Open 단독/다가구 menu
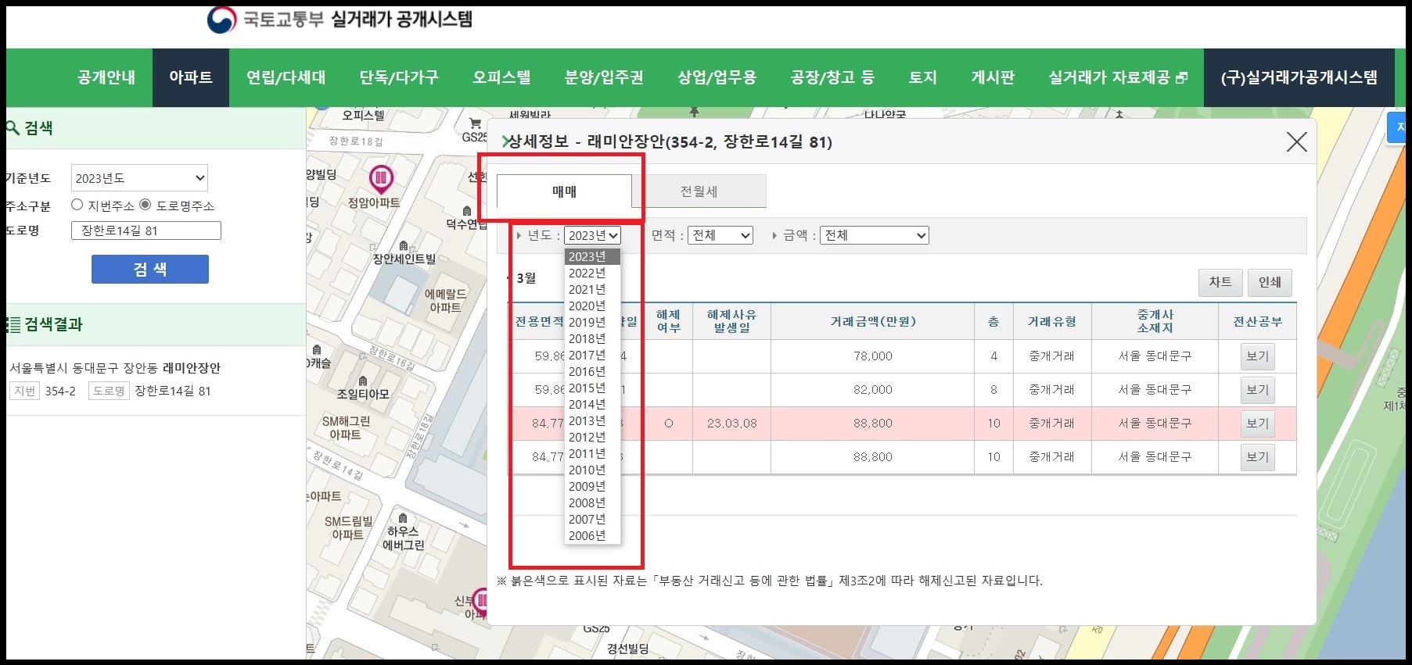 point(399,77)
